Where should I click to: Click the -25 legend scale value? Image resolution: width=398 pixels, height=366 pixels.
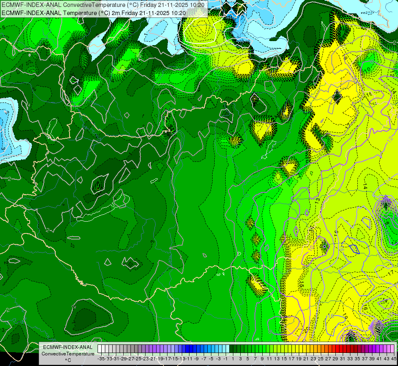point(137,359)
